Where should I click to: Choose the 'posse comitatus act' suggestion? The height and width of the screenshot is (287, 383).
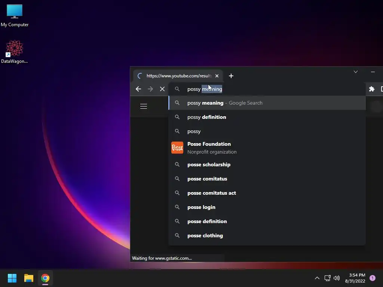pos(267,193)
